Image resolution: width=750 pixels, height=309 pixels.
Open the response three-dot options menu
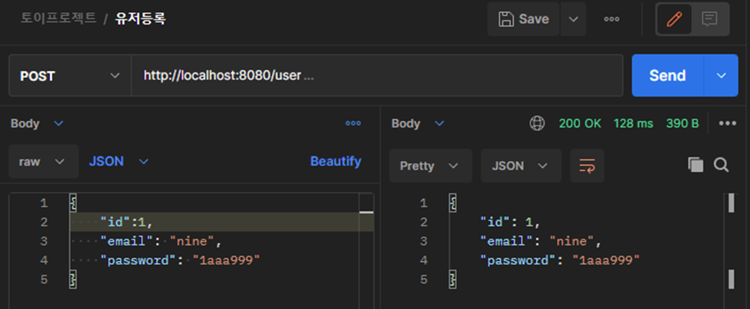(727, 123)
